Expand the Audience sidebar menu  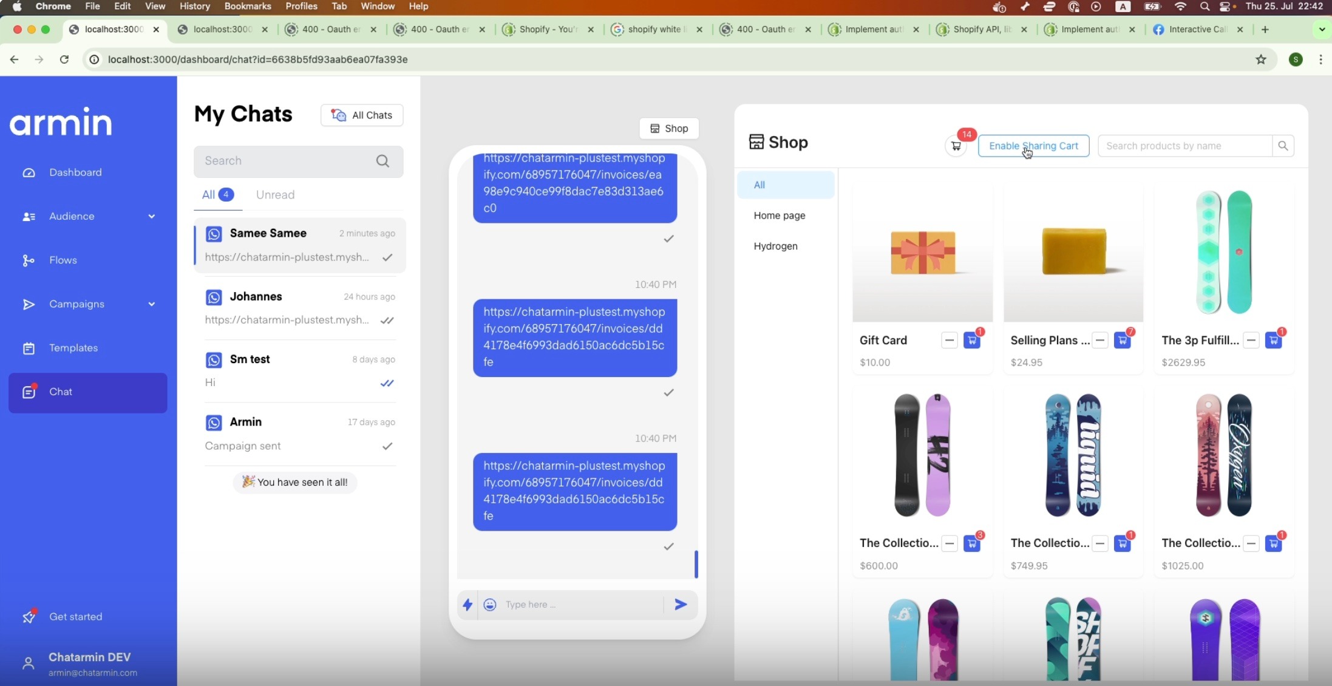[151, 216]
